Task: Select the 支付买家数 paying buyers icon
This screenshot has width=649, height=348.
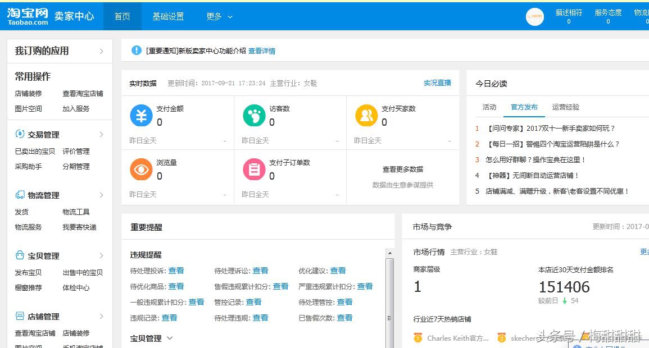Action: pos(367,116)
